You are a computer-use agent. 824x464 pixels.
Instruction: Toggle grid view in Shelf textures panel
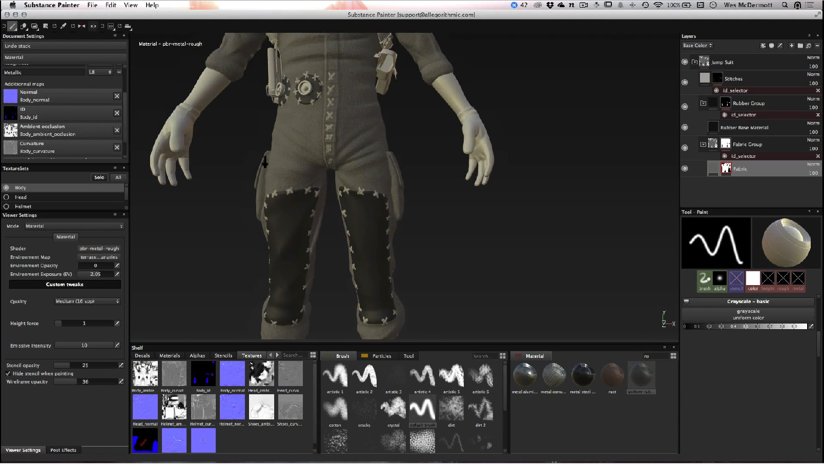click(313, 355)
